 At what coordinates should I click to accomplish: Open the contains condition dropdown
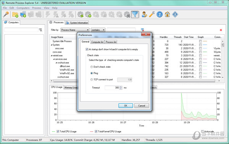(x=98, y=30)
